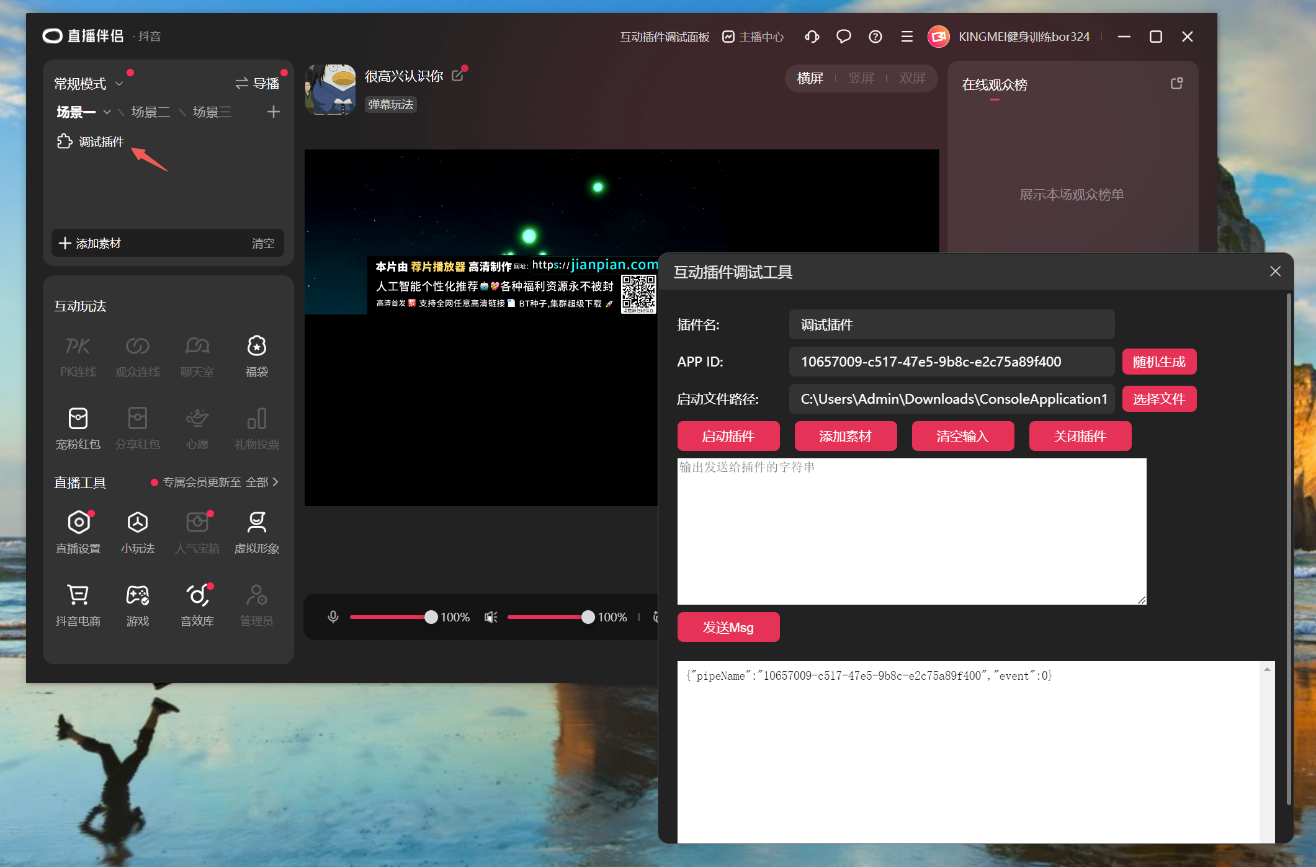
Task: Mute the speaker volume icon
Action: point(491,617)
